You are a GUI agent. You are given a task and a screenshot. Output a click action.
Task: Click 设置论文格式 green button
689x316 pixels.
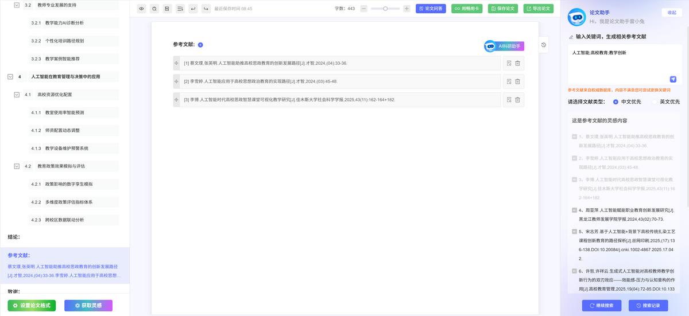(x=32, y=306)
